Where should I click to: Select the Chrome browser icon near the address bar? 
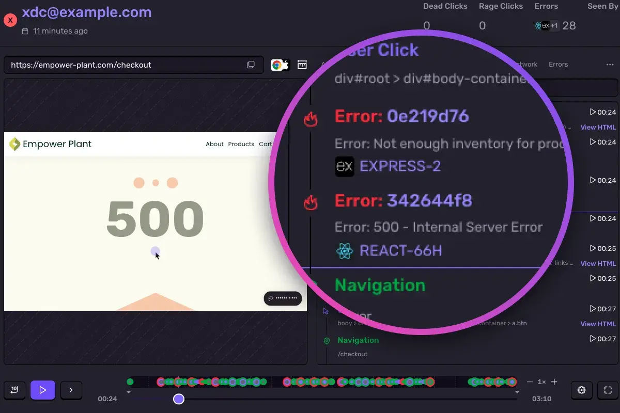pyautogui.click(x=277, y=64)
